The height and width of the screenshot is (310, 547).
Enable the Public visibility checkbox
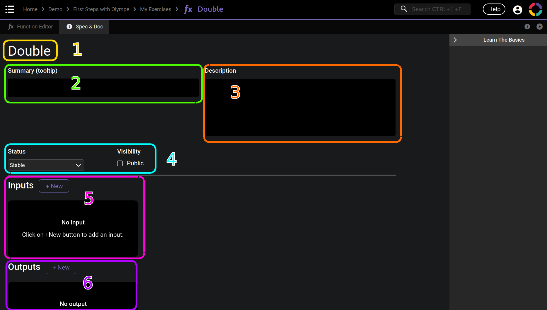coord(120,163)
